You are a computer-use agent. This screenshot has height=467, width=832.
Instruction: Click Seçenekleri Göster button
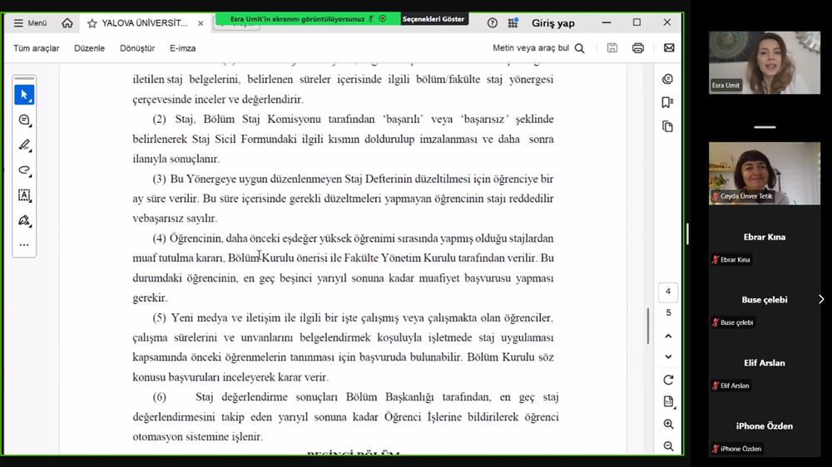pos(433,18)
